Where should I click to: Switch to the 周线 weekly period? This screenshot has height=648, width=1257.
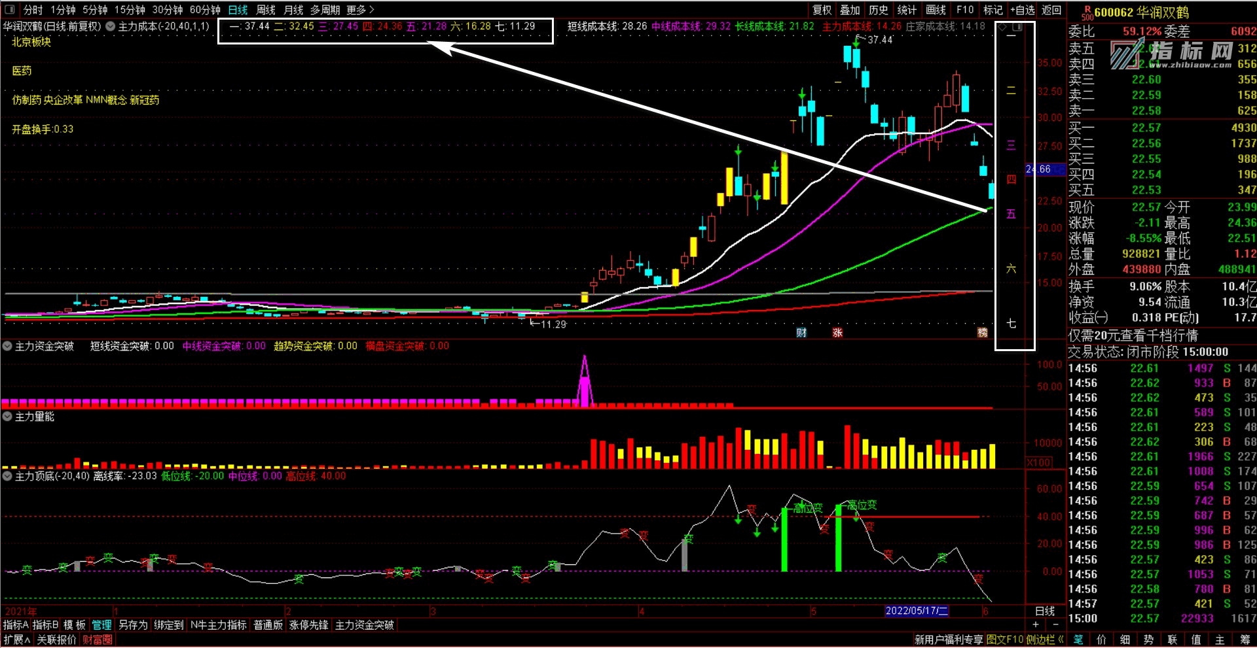tap(265, 10)
